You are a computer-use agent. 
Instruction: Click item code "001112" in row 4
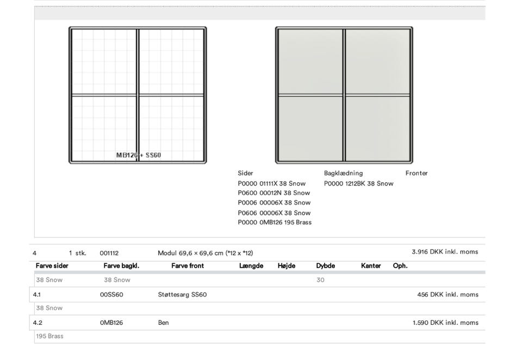[x=109, y=253]
